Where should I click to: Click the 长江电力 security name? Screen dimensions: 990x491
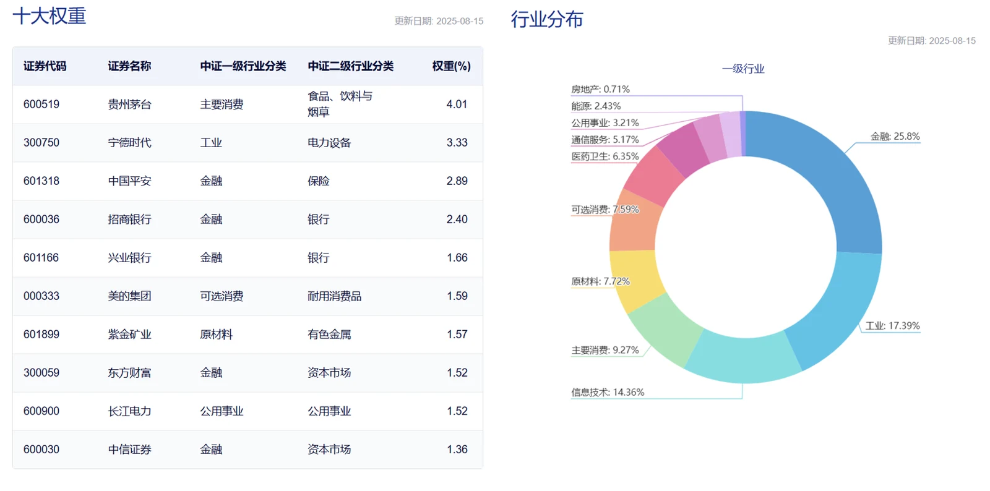(129, 411)
